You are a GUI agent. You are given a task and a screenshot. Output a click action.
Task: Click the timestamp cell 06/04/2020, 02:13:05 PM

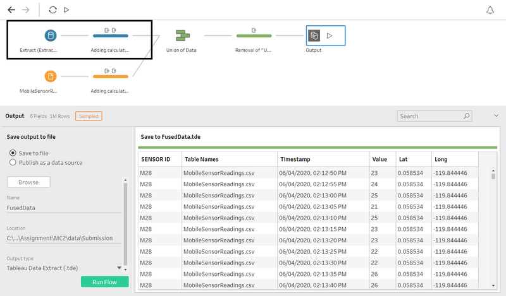click(x=323, y=206)
